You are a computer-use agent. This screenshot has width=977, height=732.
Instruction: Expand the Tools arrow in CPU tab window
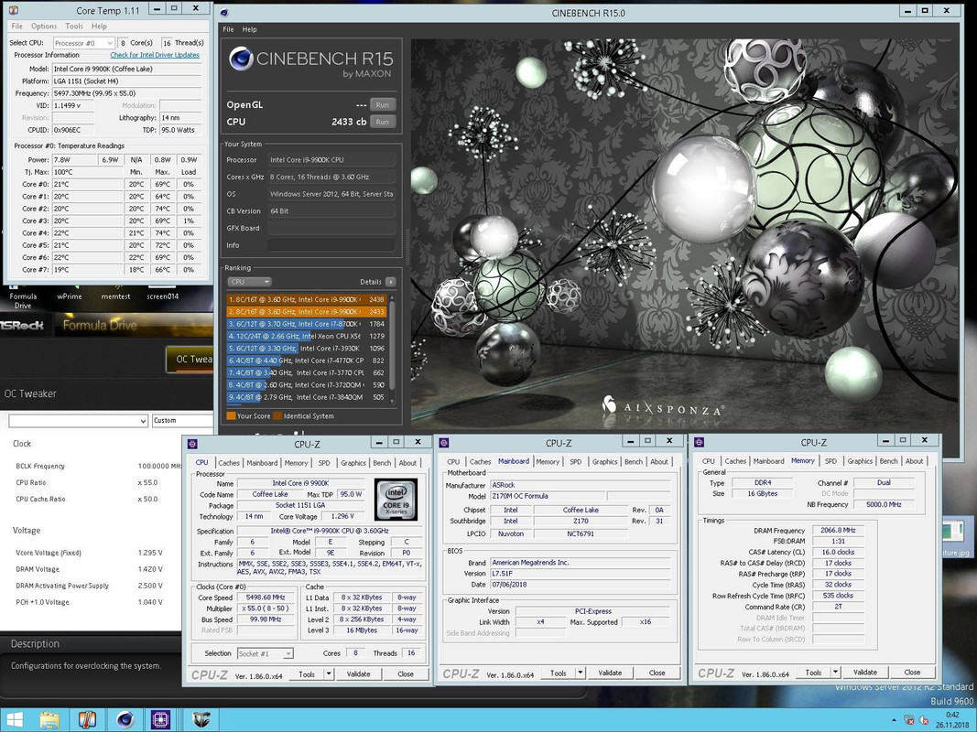tap(329, 674)
